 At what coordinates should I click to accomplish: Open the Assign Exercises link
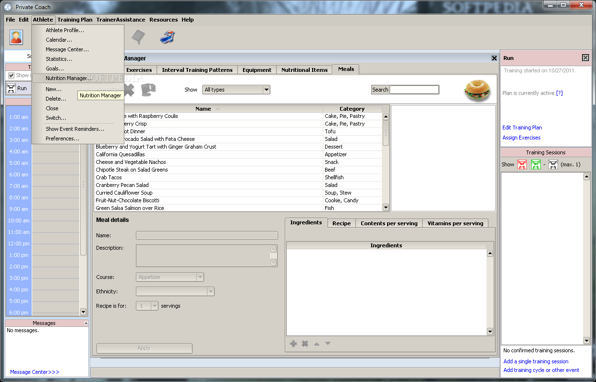(x=521, y=138)
